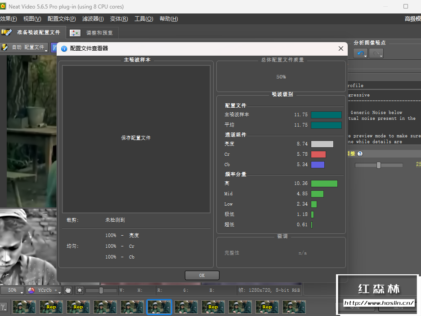The image size is (421, 316).
Task: Click the 保存配置文件 text in the sample area
Action: click(136, 138)
